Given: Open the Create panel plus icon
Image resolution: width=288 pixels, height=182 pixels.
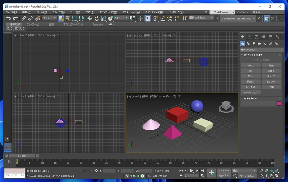Looking at the screenshot, I should click(243, 37).
